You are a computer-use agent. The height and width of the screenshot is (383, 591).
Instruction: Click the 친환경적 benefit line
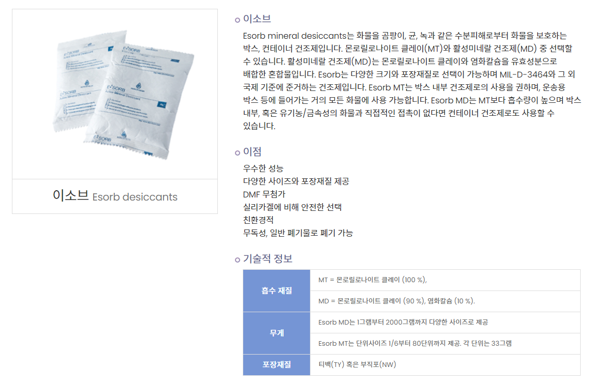[x=258, y=220]
